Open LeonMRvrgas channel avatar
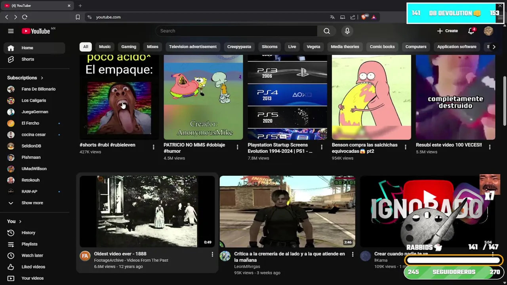 [x=225, y=256]
